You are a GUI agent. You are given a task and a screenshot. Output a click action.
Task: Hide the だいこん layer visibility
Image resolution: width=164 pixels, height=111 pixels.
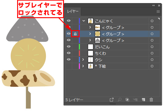[x=69, y=46]
